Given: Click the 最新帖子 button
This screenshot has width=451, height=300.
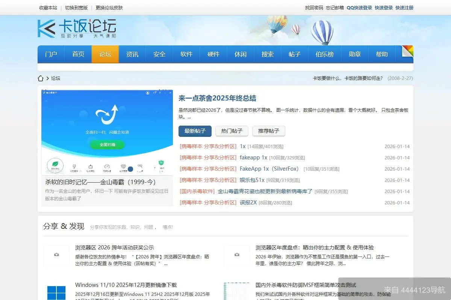Looking at the screenshot, I should pyautogui.click(x=195, y=131).
